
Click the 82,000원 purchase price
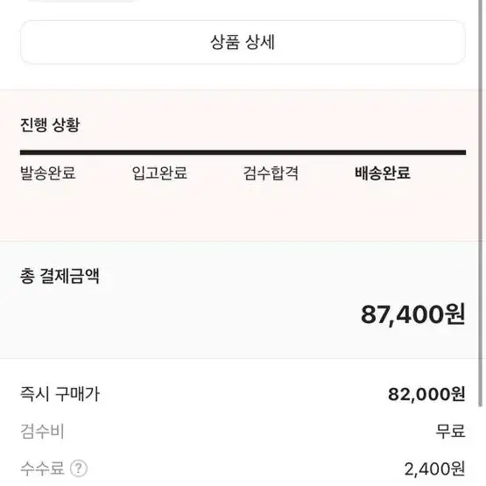[x=426, y=394]
